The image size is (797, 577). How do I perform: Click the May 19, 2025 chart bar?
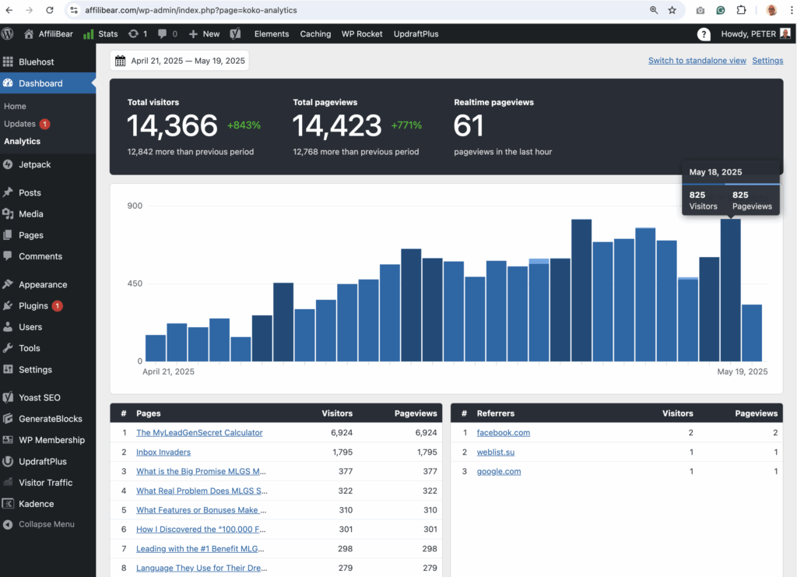752,333
